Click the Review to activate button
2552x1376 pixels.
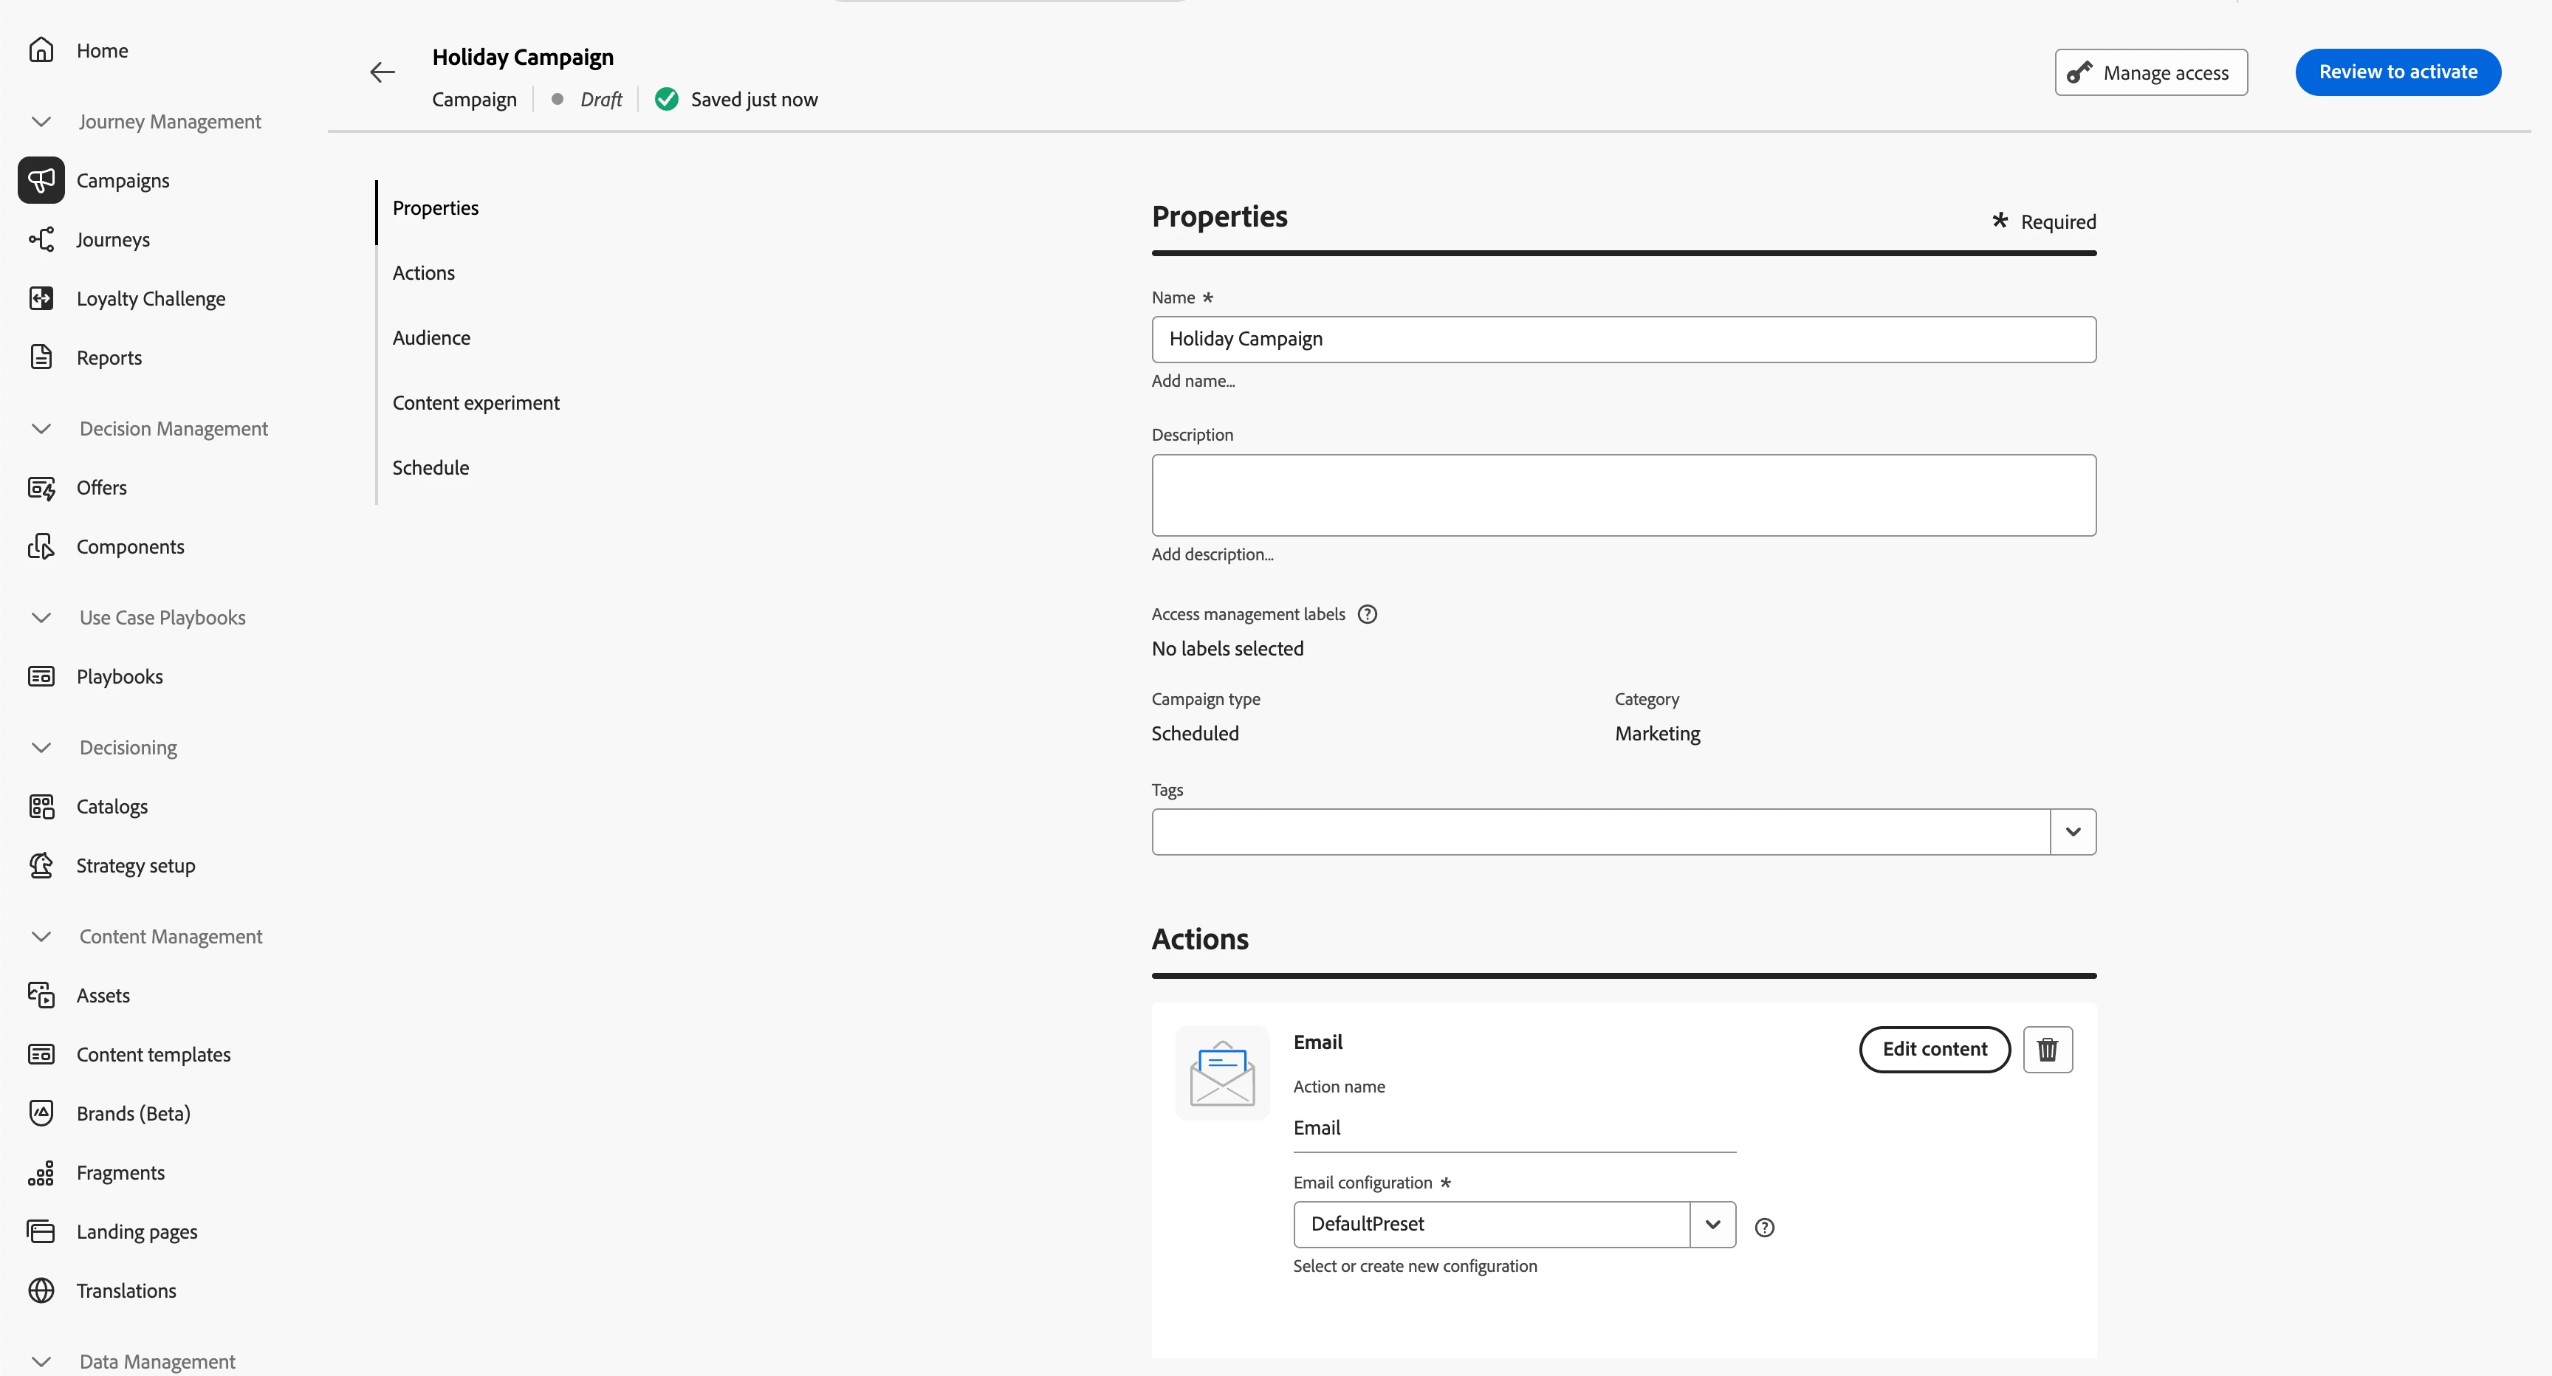coord(2398,72)
